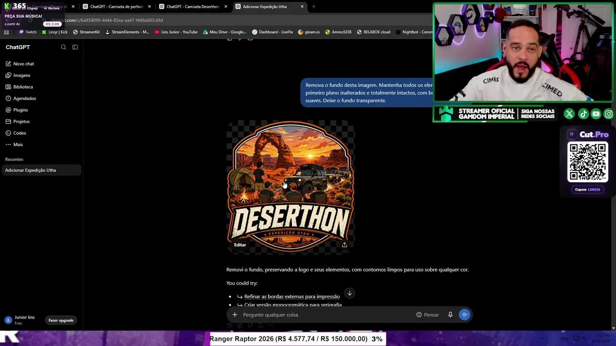Image resolution: width=616 pixels, height=346 pixels.
Task: Close the Adicionar Expedição Utha browser tab
Action: [x=302, y=7]
